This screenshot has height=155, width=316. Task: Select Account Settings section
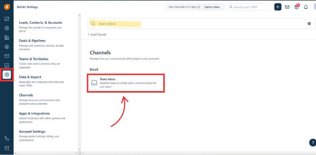pos(32,131)
